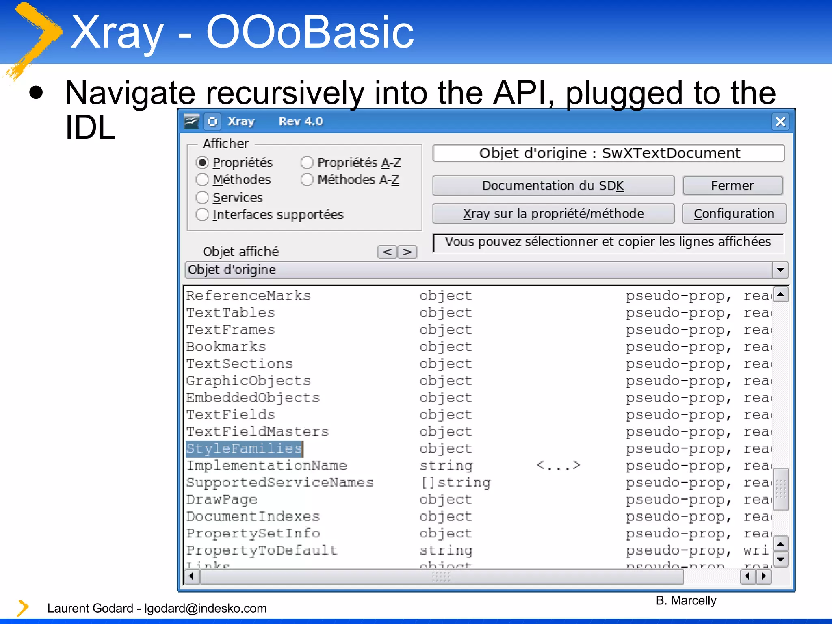Select the TextFieldMasters row

478,431
